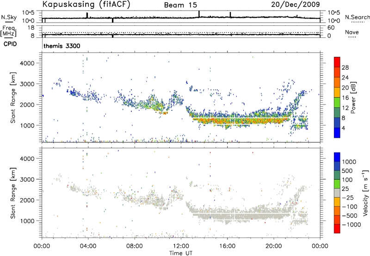Image resolution: width=370 pixels, height=256 pixels.
Task: Select the 'N.Search' legend label
Action: pos(358,17)
